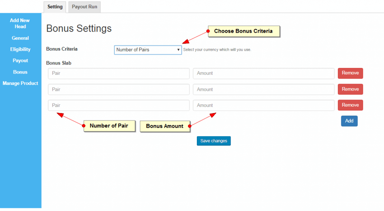
Task: Remove the second bonus slab row
Action: pos(350,89)
